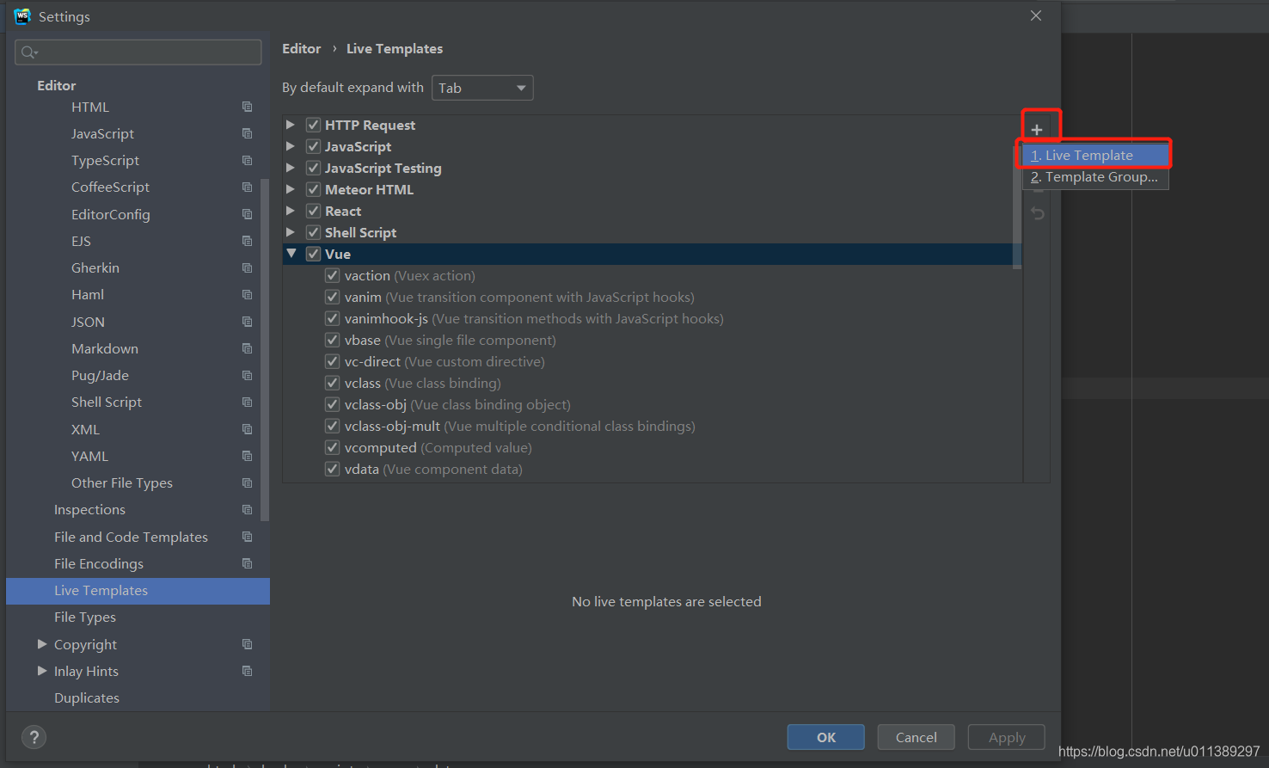The height and width of the screenshot is (768, 1269).
Task: Select the vdata template row
Action: pyautogui.click(x=653, y=469)
